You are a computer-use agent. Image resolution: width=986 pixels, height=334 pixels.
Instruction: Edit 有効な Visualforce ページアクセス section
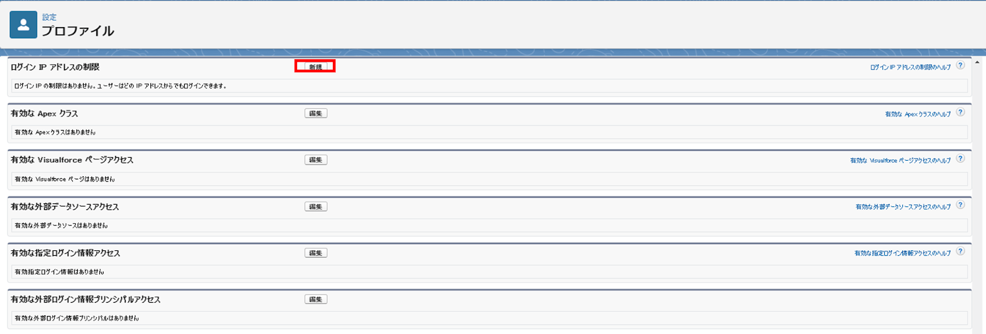pyautogui.click(x=316, y=160)
